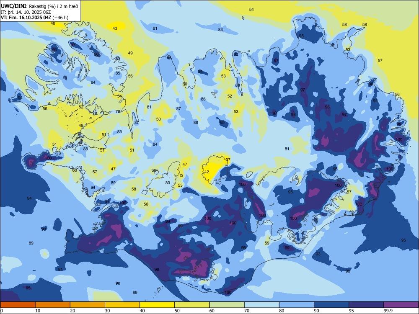This screenshot has height=314, width=419.
Task: Click the 50–60 pale yellow legend swatch
Action: (192, 305)
